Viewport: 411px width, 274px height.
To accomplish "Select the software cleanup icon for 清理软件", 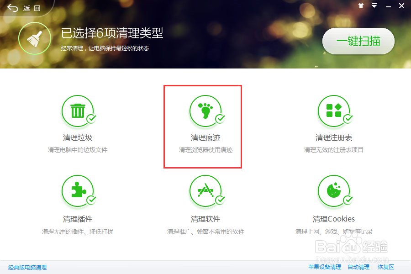I will 205,191.
